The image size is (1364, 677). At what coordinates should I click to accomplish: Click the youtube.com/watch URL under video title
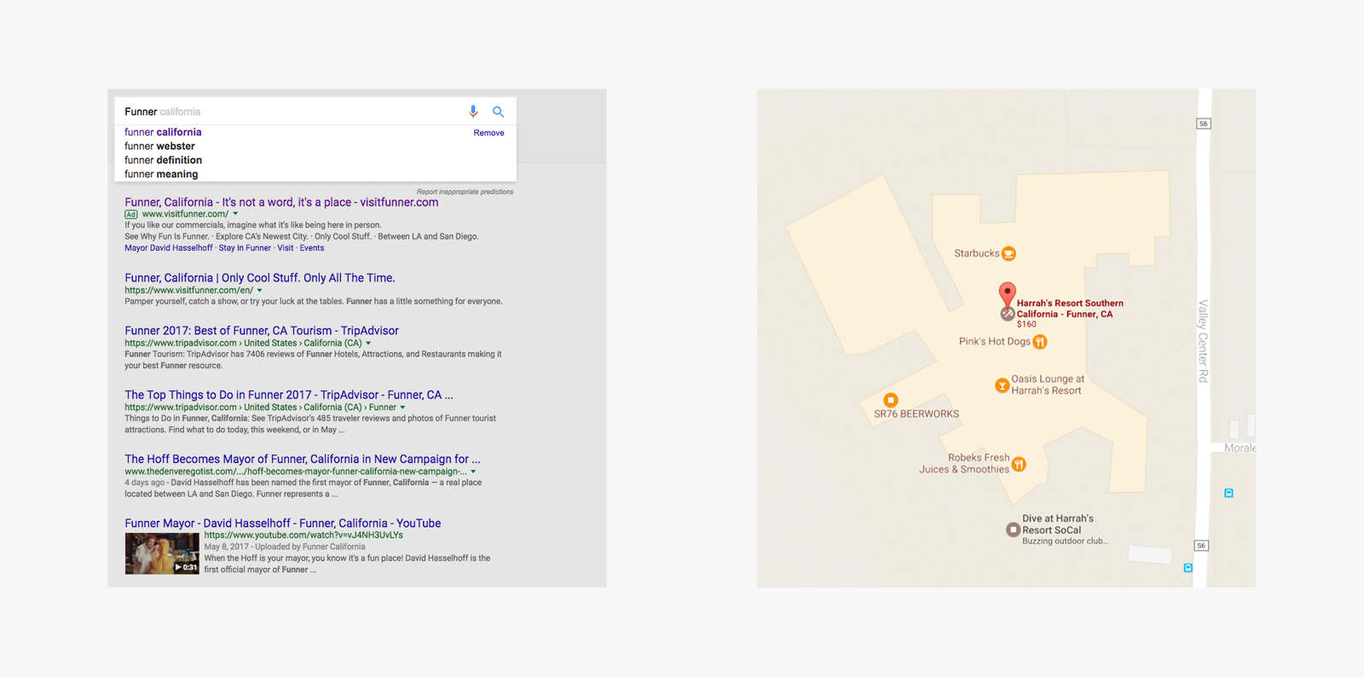click(303, 535)
